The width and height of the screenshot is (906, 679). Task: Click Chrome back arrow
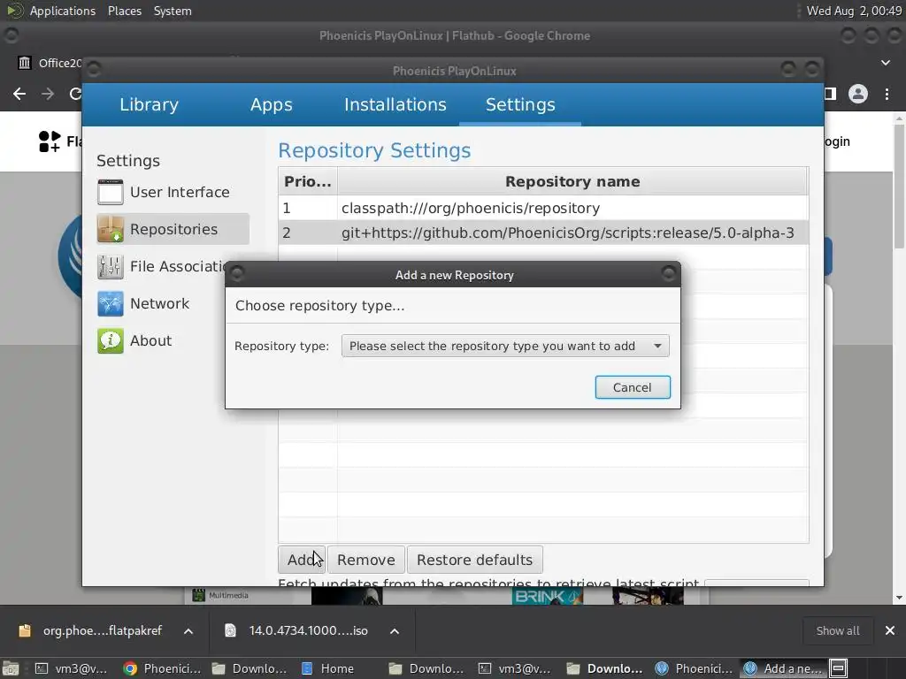click(x=19, y=94)
